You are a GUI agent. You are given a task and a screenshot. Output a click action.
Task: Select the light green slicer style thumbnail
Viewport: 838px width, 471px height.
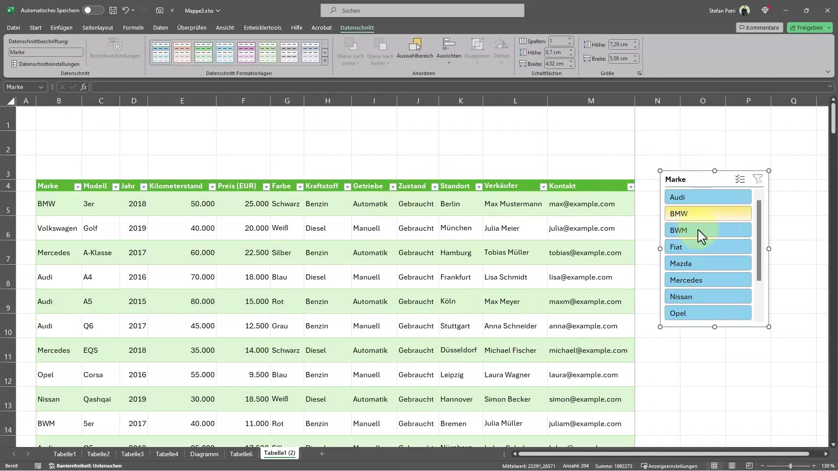click(268, 52)
